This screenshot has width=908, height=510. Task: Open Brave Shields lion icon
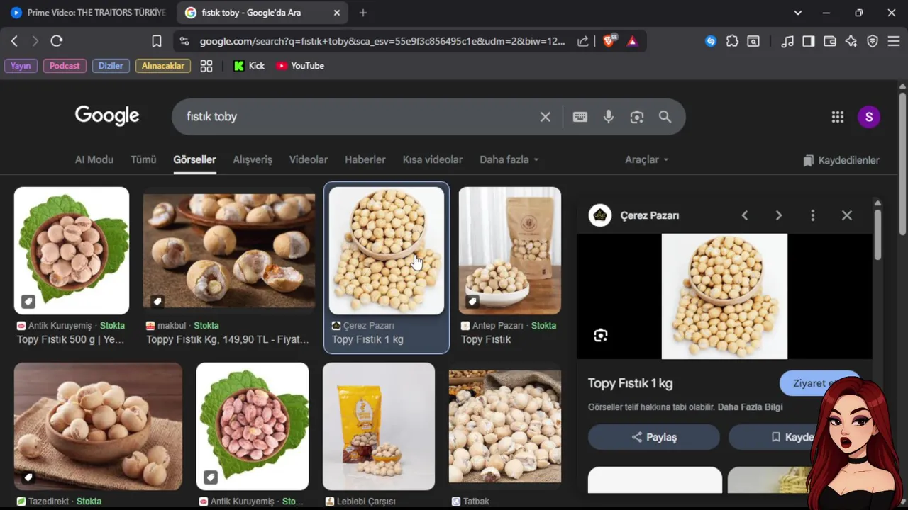[x=609, y=41]
